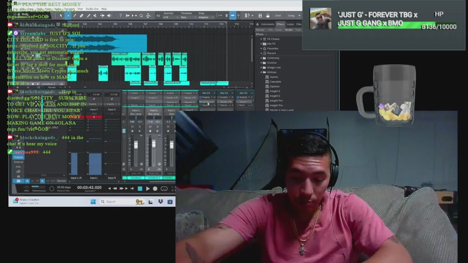Open the Timebase Bars dropdown
The image size is (468, 263).
189,17
